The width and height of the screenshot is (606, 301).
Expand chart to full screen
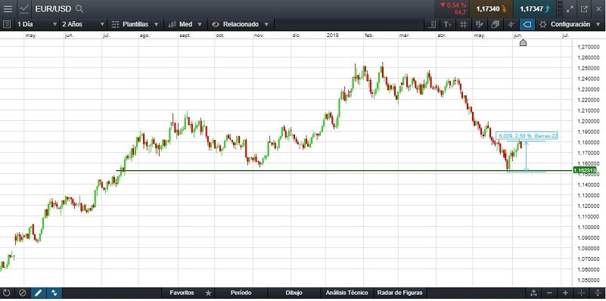(x=570, y=8)
